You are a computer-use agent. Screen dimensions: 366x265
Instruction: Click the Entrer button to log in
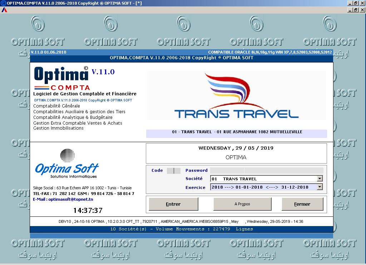(x=173, y=204)
